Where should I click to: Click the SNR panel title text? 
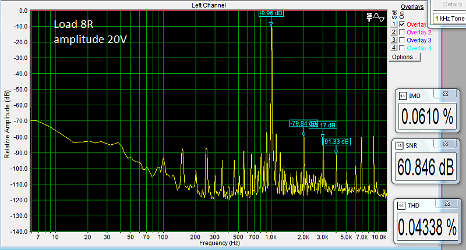pos(411,145)
